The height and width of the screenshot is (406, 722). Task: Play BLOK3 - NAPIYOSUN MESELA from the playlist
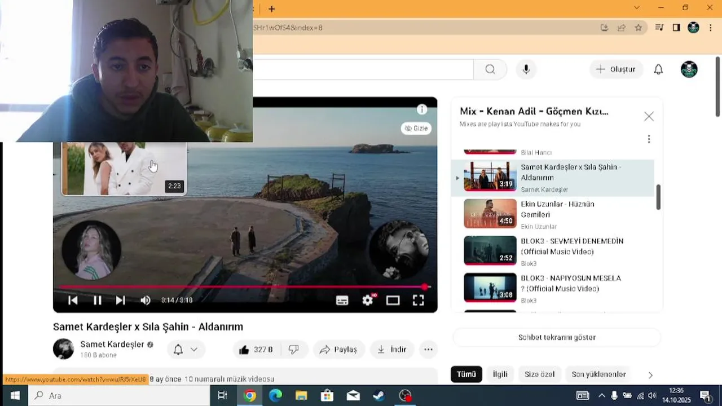click(x=553, y=289)
